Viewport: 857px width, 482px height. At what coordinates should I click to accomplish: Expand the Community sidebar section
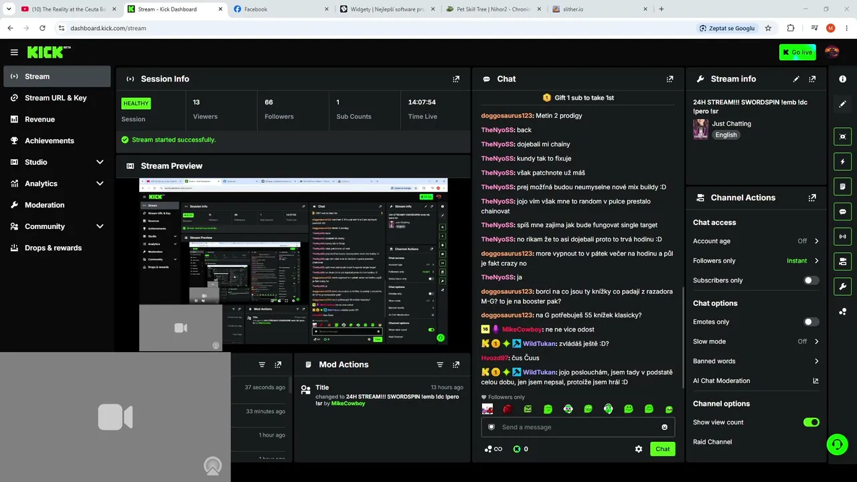pyautogui.click(x=100, y=226)
